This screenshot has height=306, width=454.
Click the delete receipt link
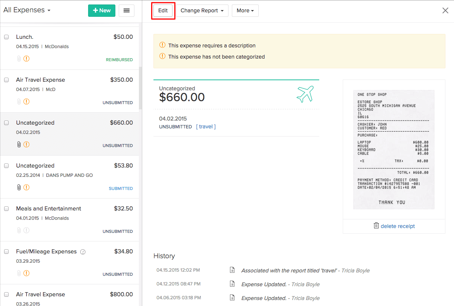[x=398, y=226]
